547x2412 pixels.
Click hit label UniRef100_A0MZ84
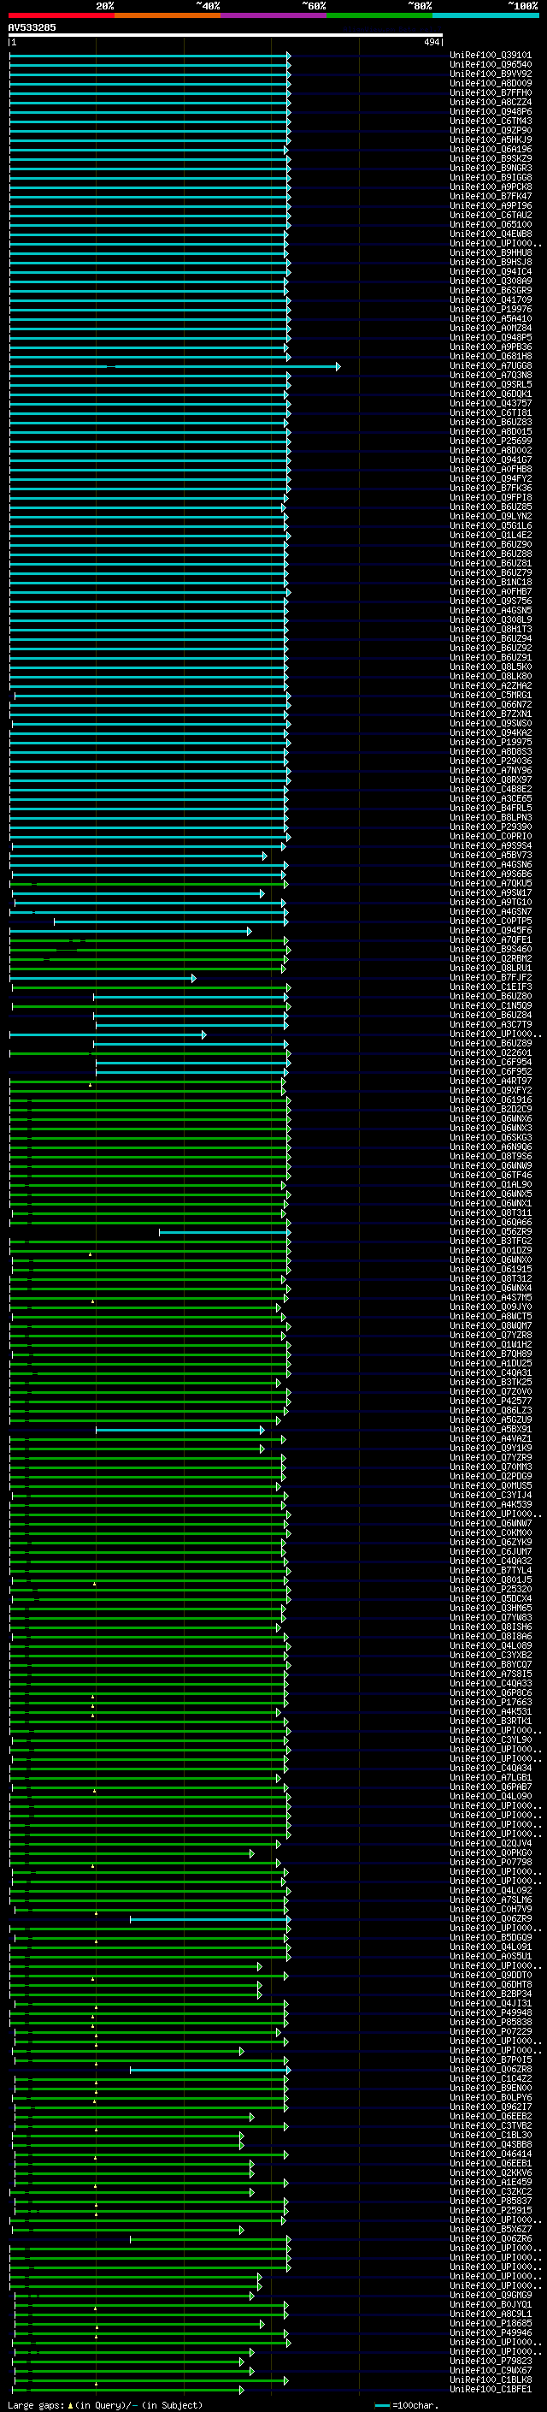tap(491, 328)
